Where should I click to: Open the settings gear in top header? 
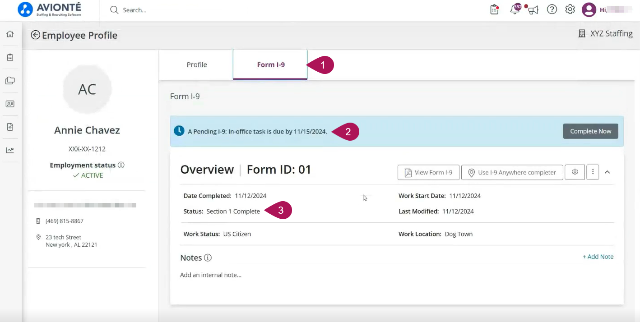tap(570, 9)
